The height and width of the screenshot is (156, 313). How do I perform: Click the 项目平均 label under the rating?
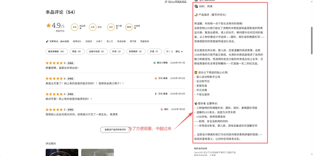coord(60,31)
